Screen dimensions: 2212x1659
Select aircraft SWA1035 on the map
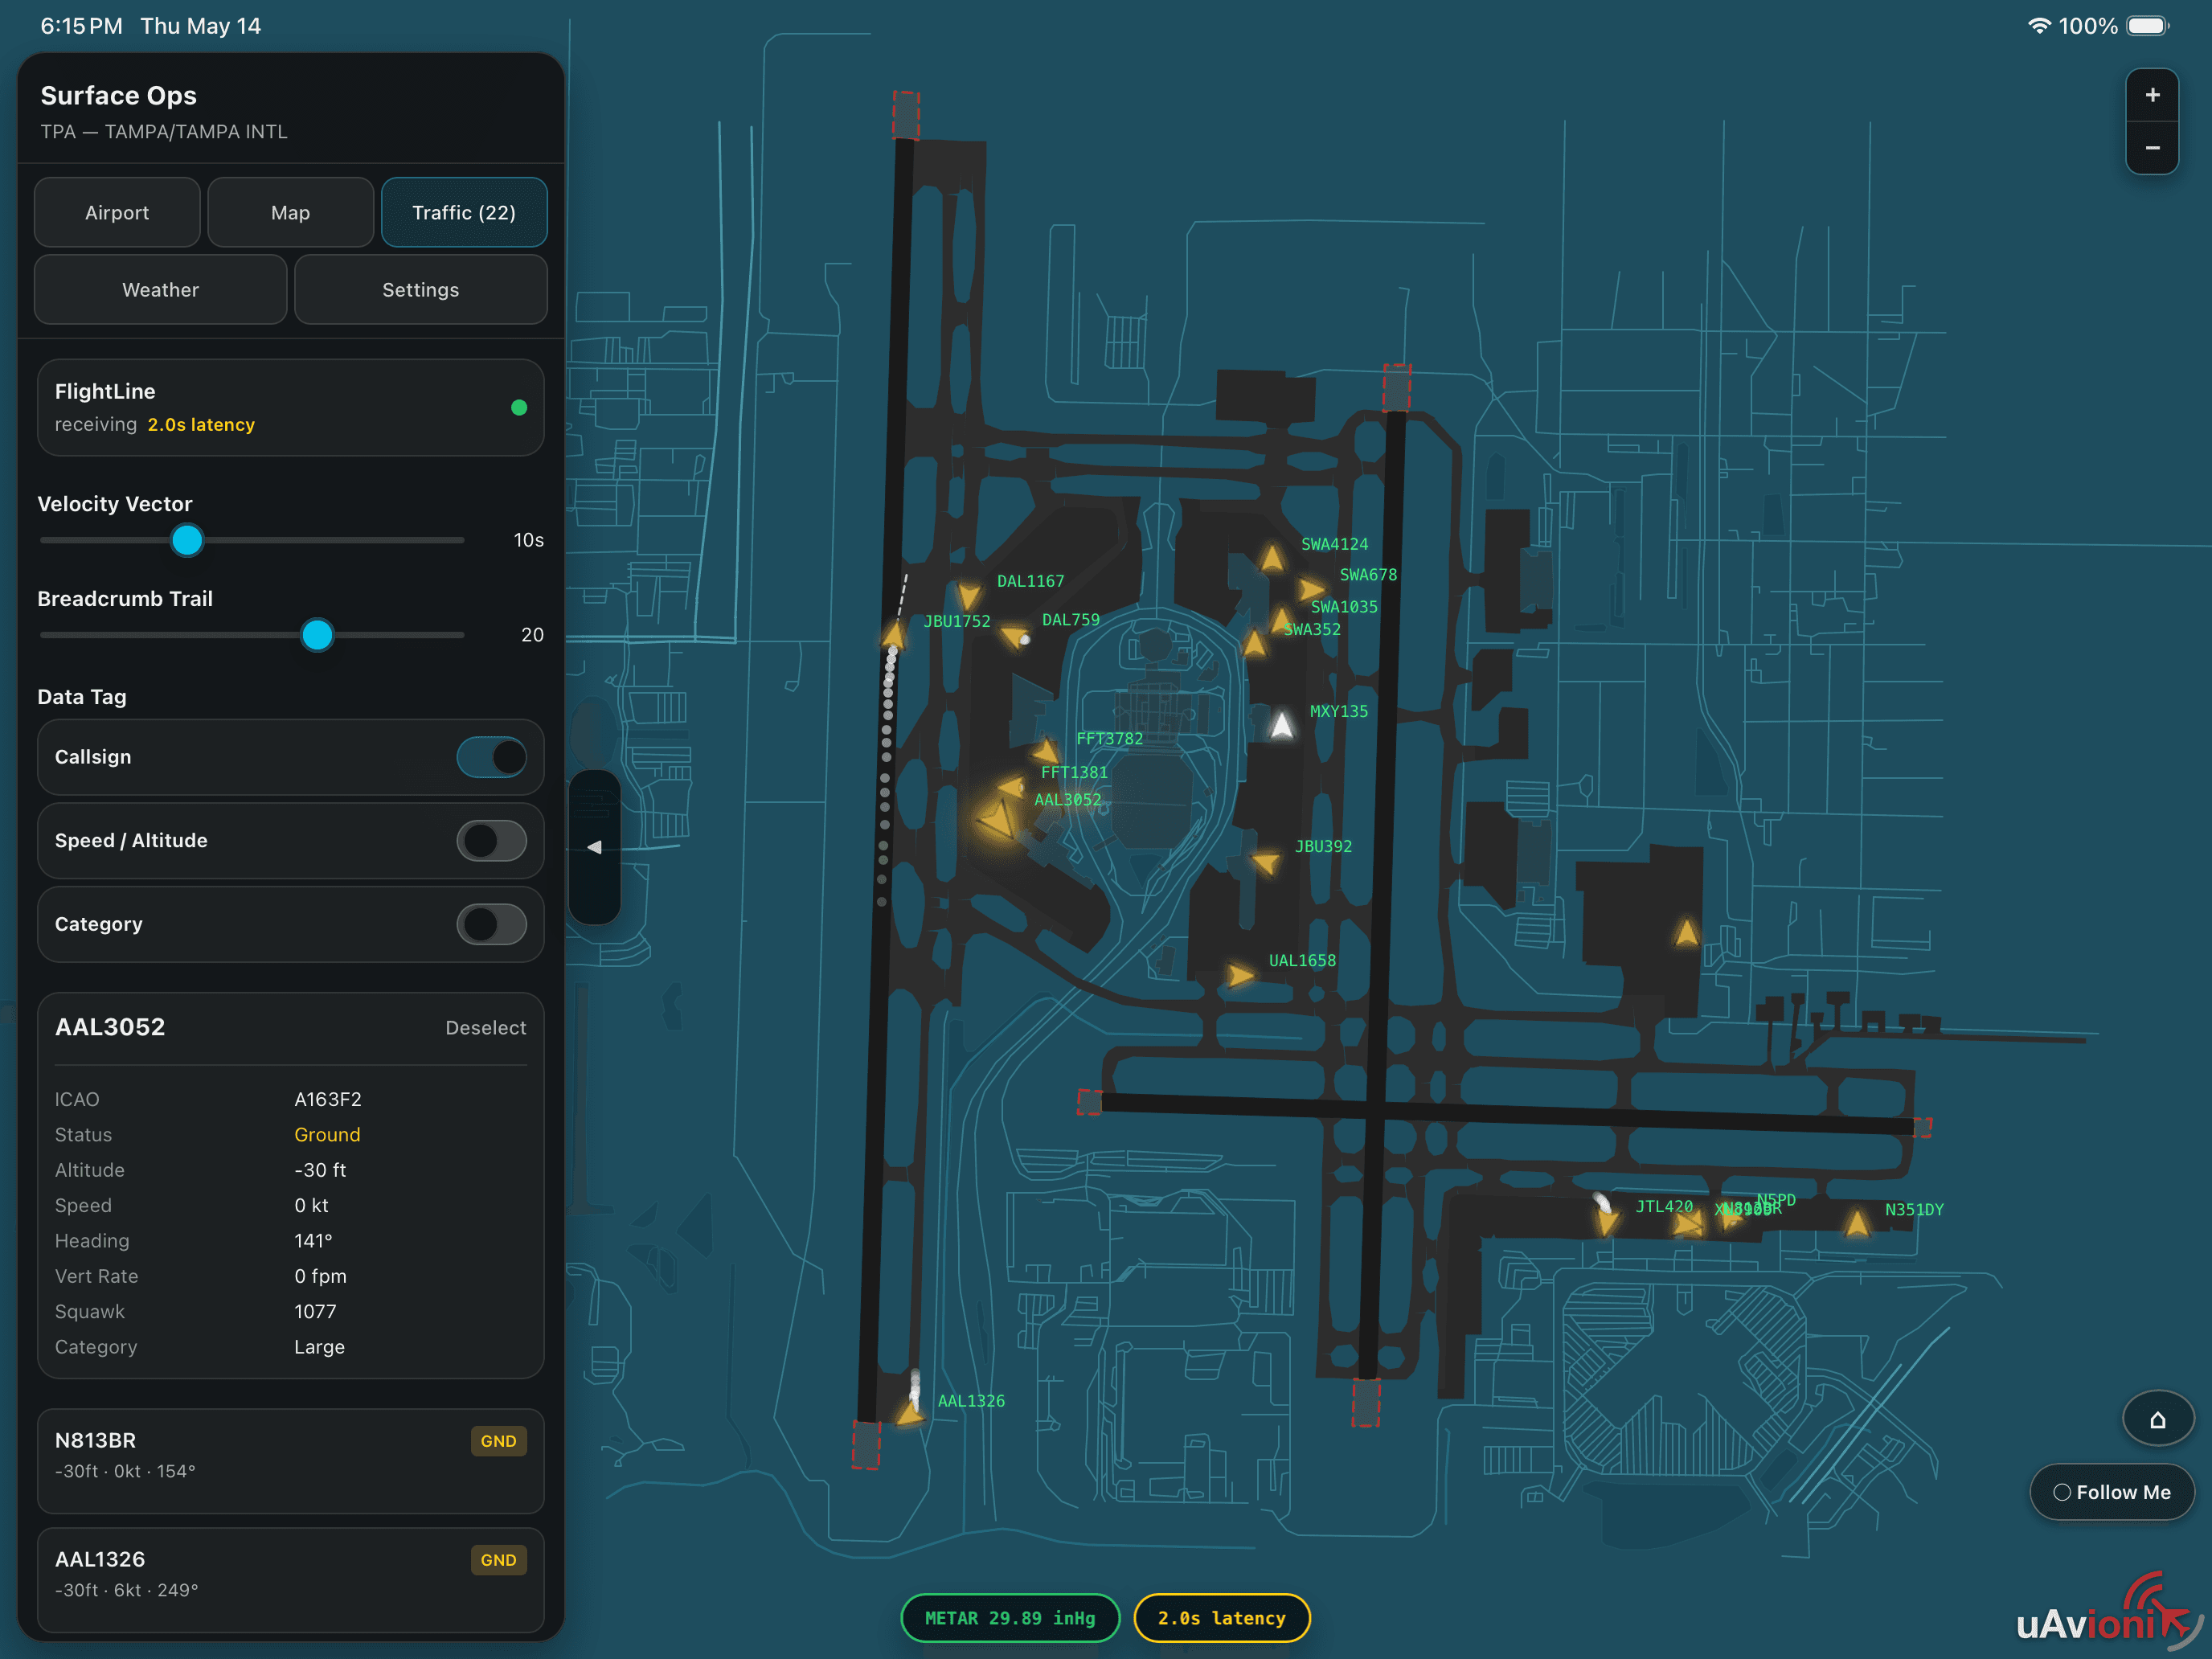tap(1281, 619)
